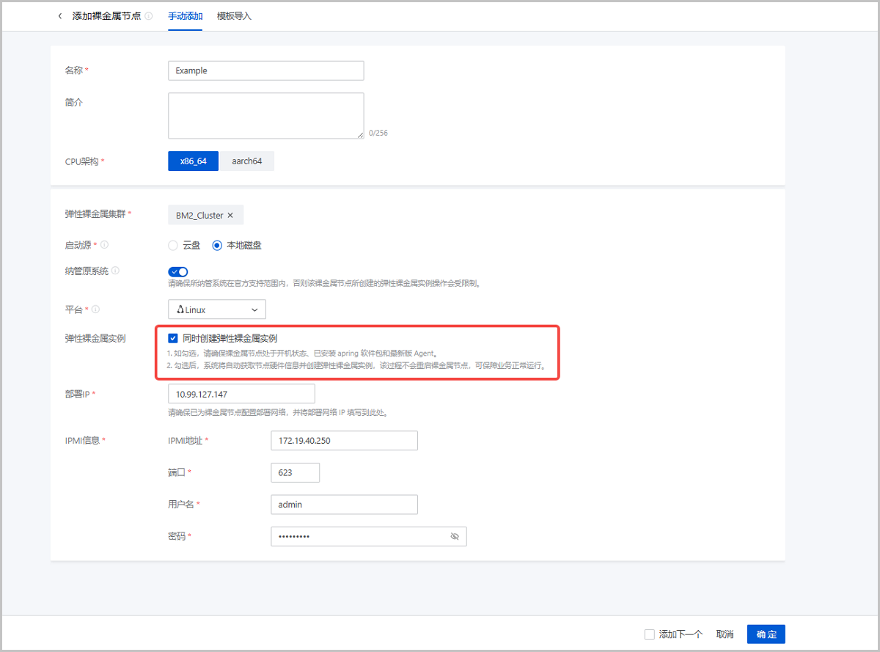
Task: Select the 云盘 radio option
Action: tap(173, 246)
